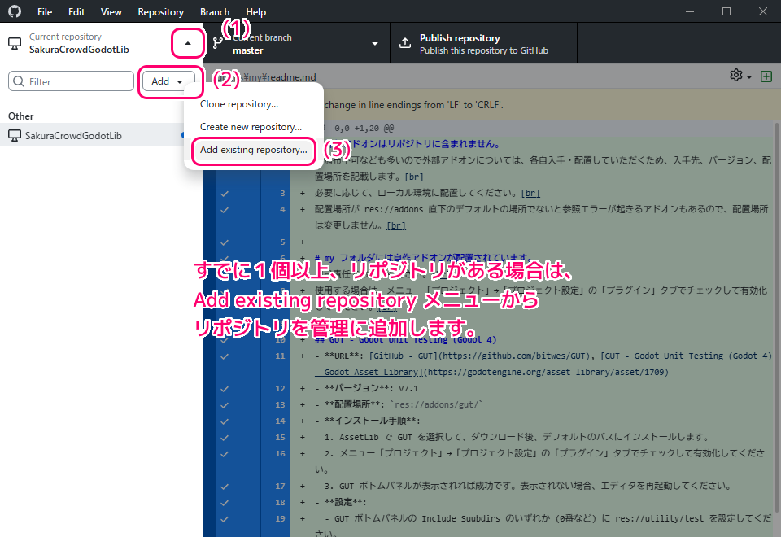Toggle the checkmark for diff line 3
The width and height of the screenshot is (781, 537).
[x=224, y=193]
